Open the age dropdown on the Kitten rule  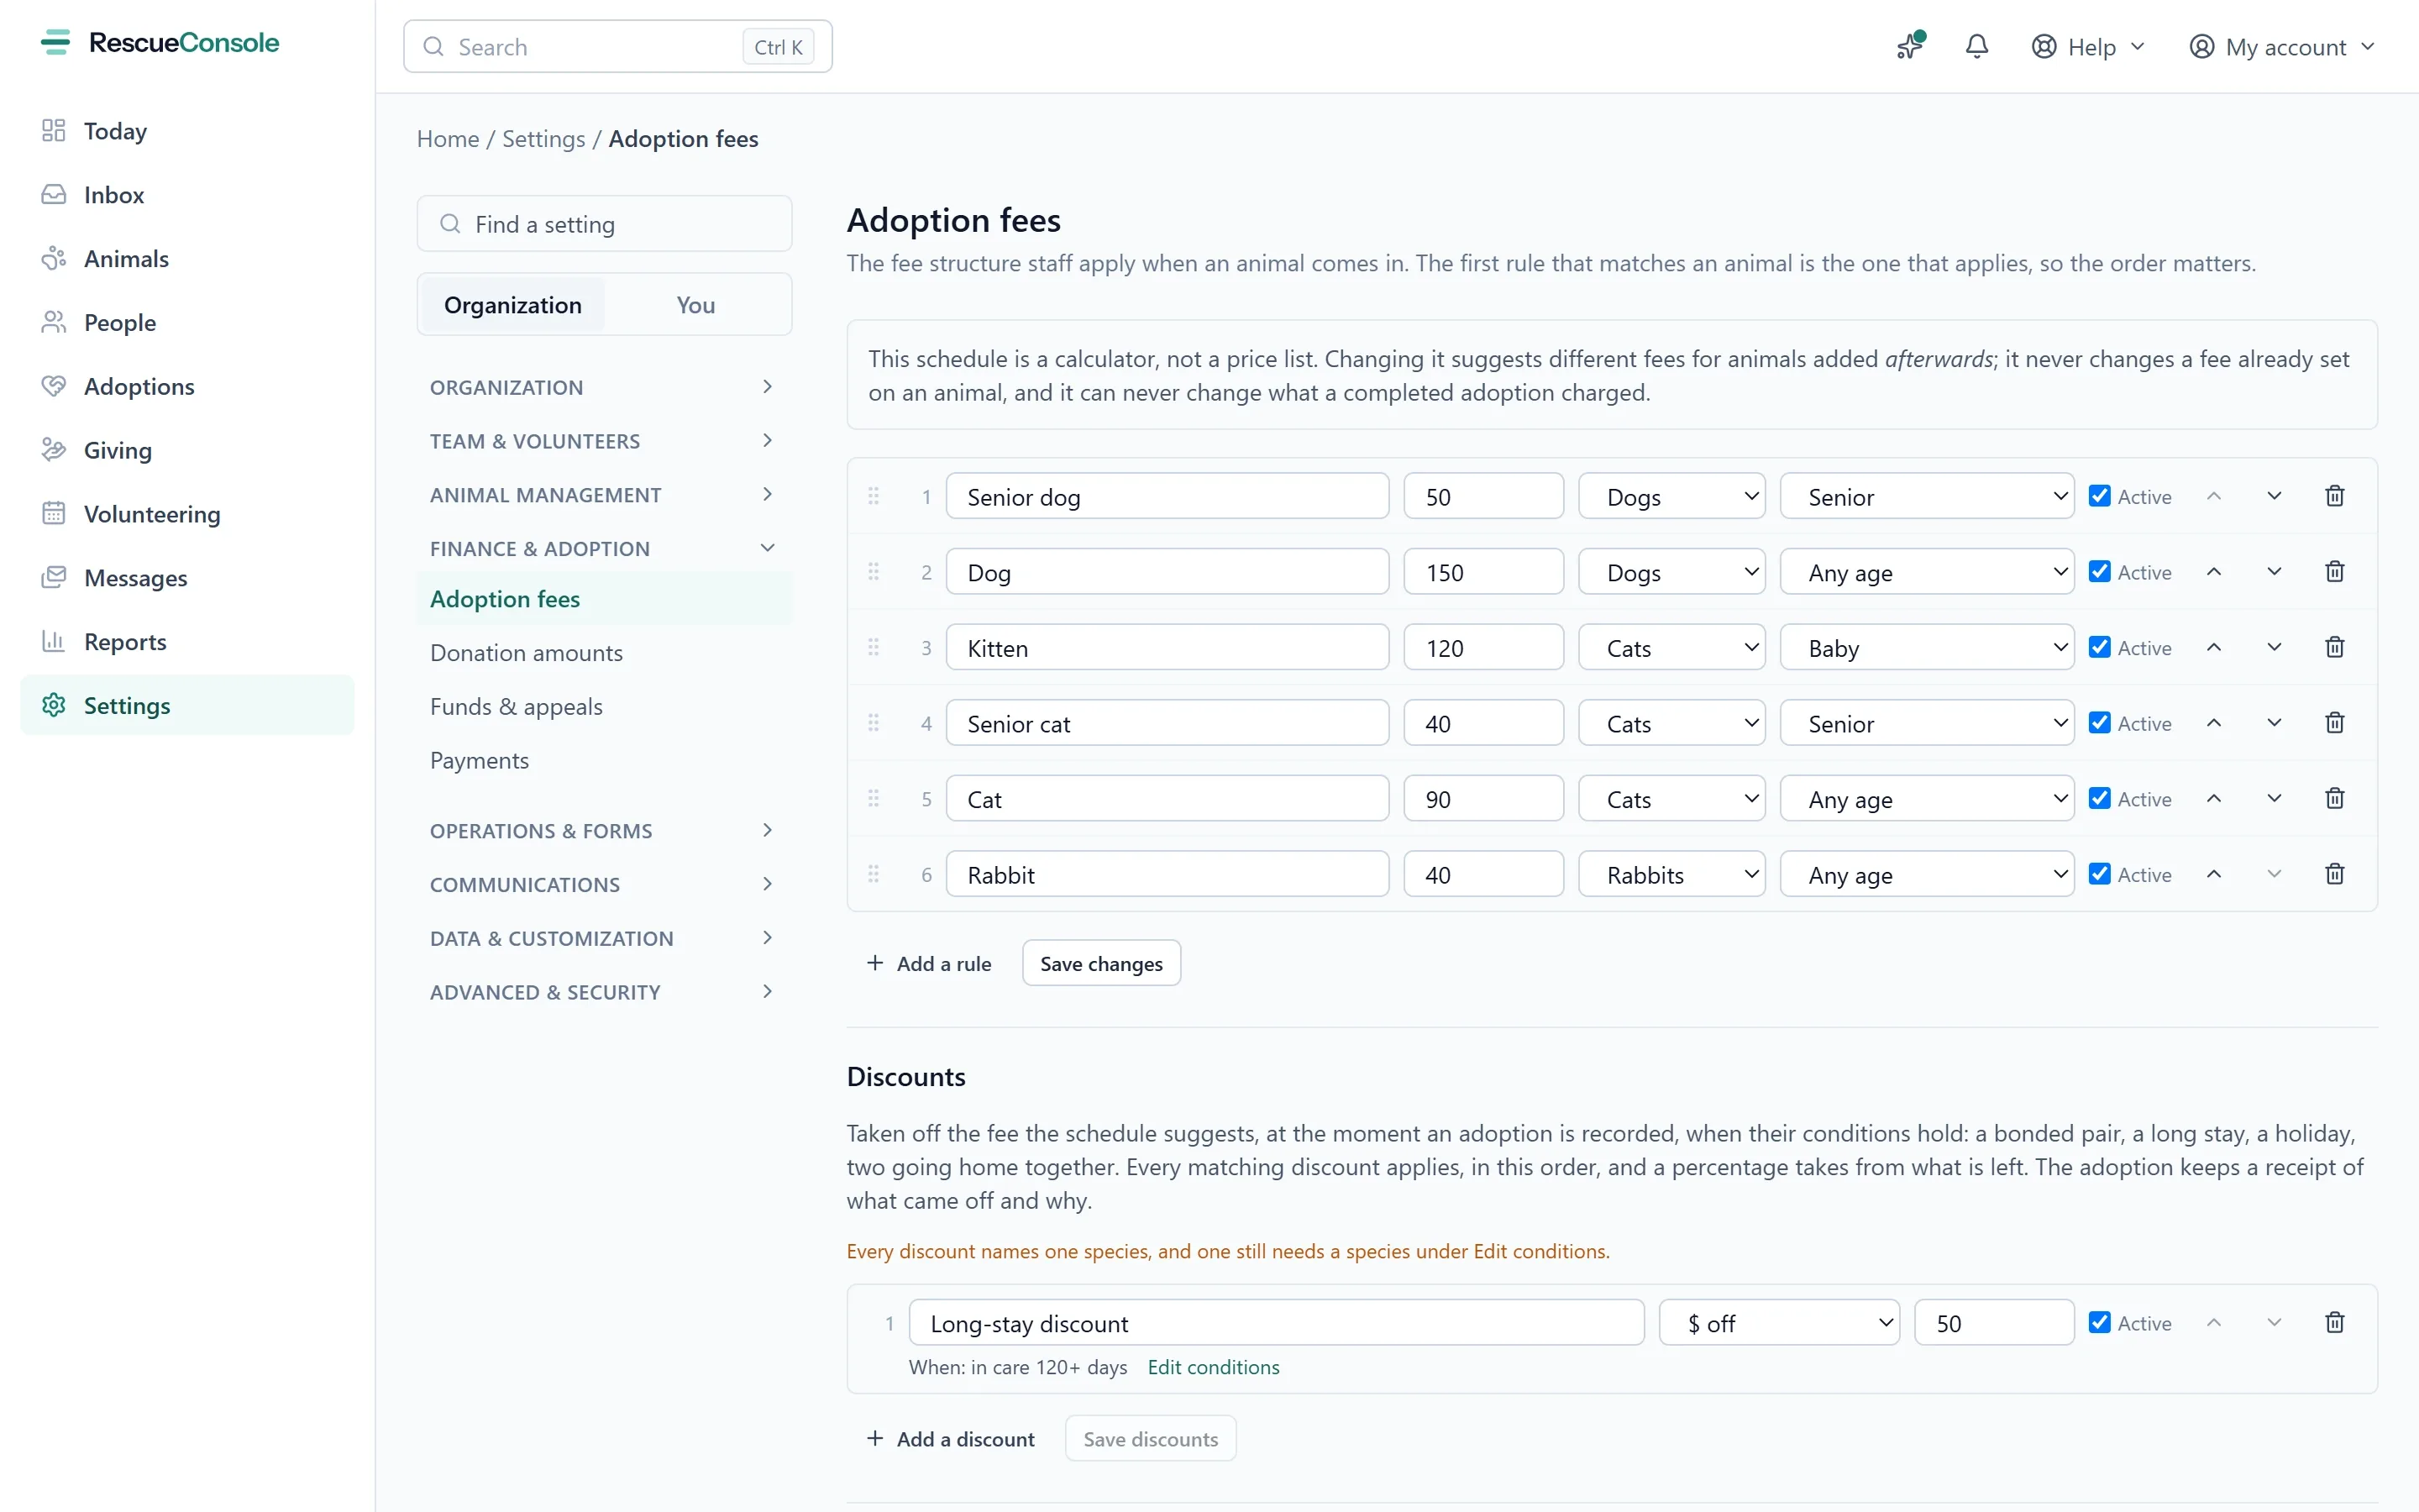pyautogui.click(x=1926, y=648)
